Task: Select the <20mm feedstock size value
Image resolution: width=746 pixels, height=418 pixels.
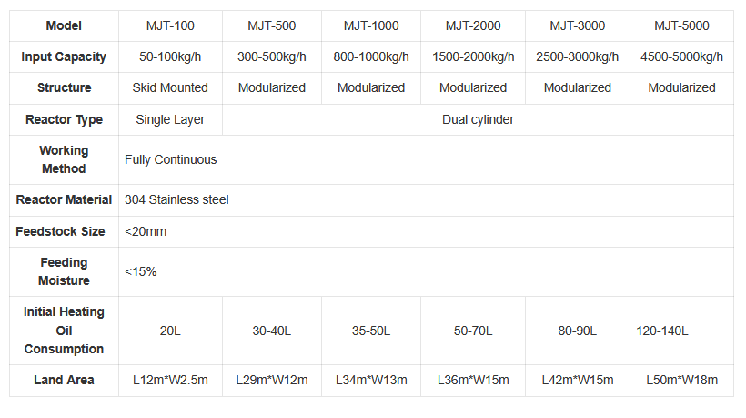Action: pyautogui.click(x=146, y=231)
